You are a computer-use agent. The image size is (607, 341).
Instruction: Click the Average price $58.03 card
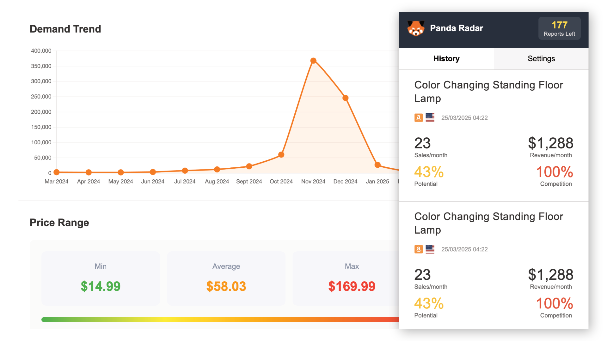click(x=226, y=278)
